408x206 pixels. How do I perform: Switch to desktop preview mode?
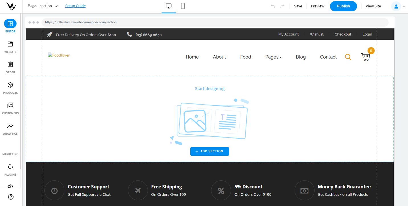[x=169, y=6]
